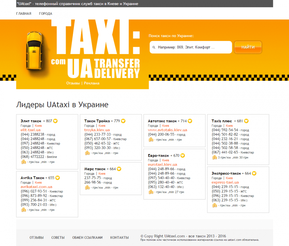Open the Отзывы link in the banner
The height and width of the screenshot is (246, 289).
[73, 83]
